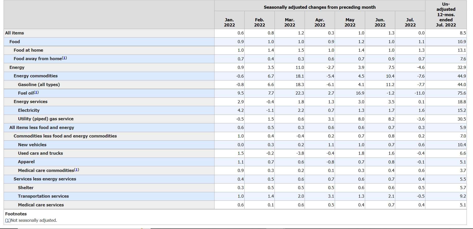This screenshot has width=473, height=229.
Task: Open footnote link beside Fuel oil
Action: [36, 92]
